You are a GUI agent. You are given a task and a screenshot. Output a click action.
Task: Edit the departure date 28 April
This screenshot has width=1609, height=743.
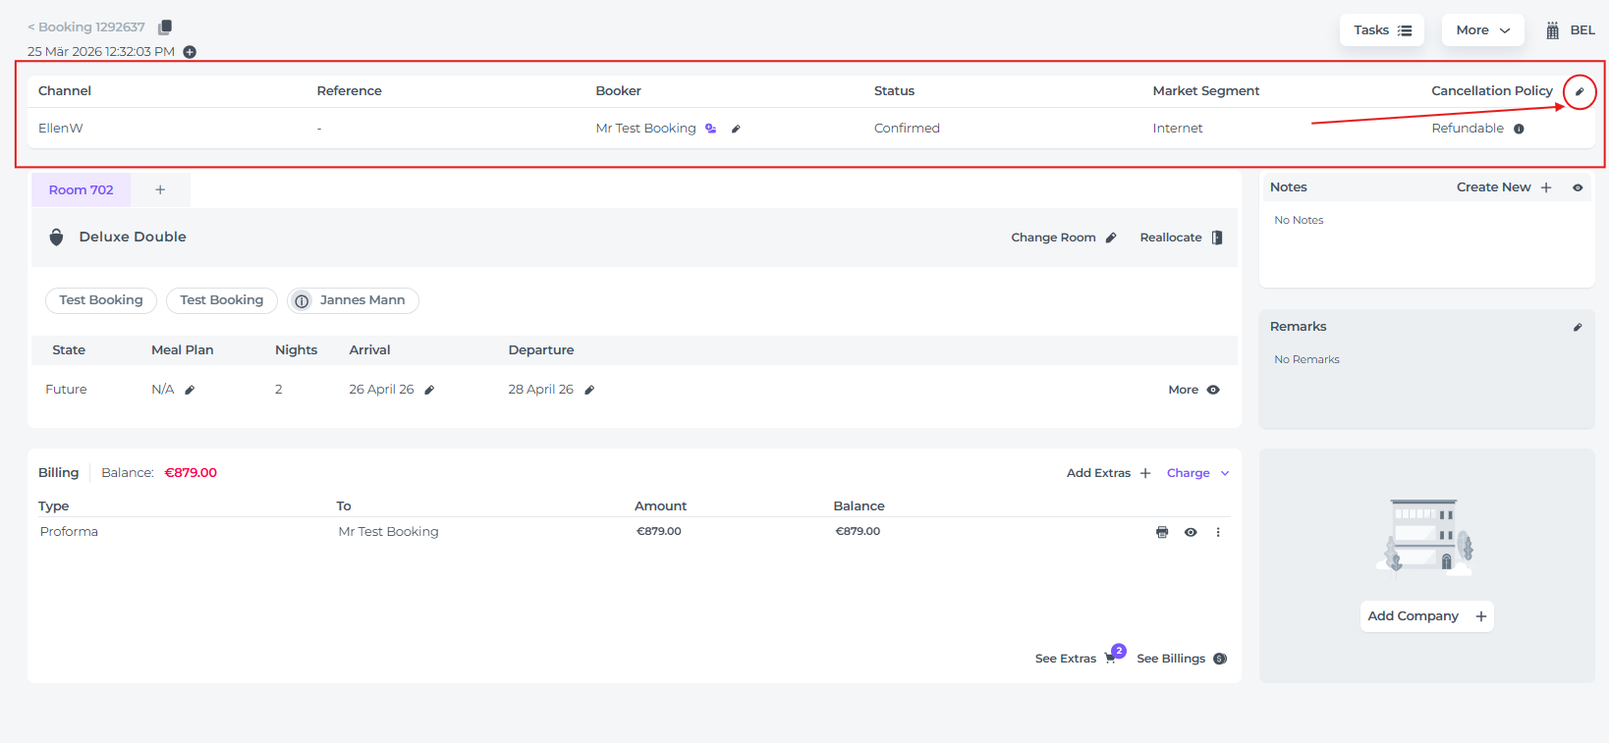point(589,390)
